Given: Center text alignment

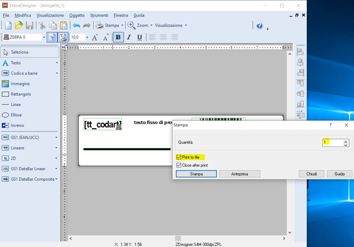Looking at the screenshot, I should (163, 37).
